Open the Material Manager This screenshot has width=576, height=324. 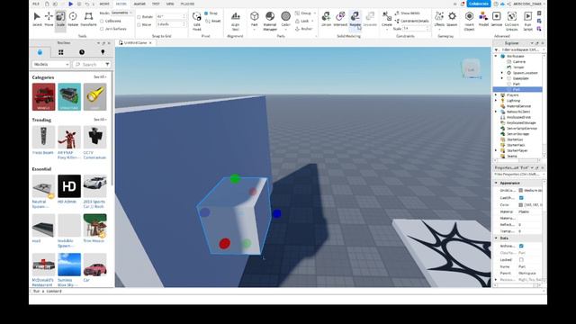pos(270,21)
